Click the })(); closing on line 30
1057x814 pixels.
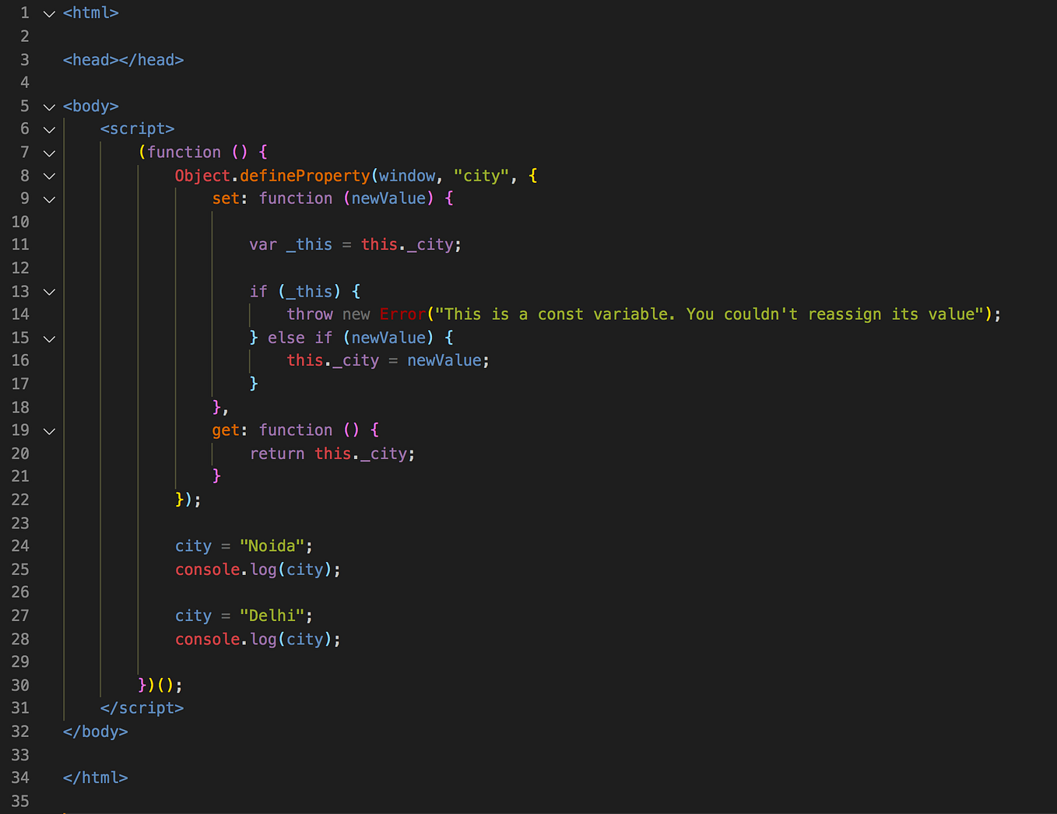coord(160,686)
